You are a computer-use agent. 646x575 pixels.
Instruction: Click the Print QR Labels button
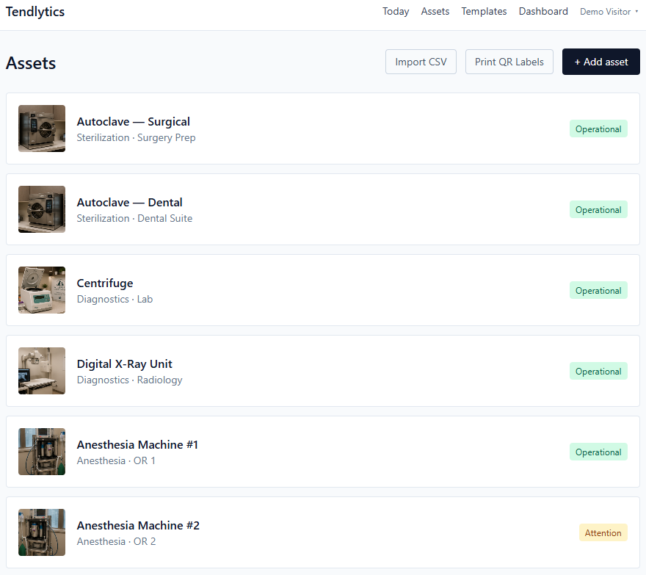pos(509,62)
